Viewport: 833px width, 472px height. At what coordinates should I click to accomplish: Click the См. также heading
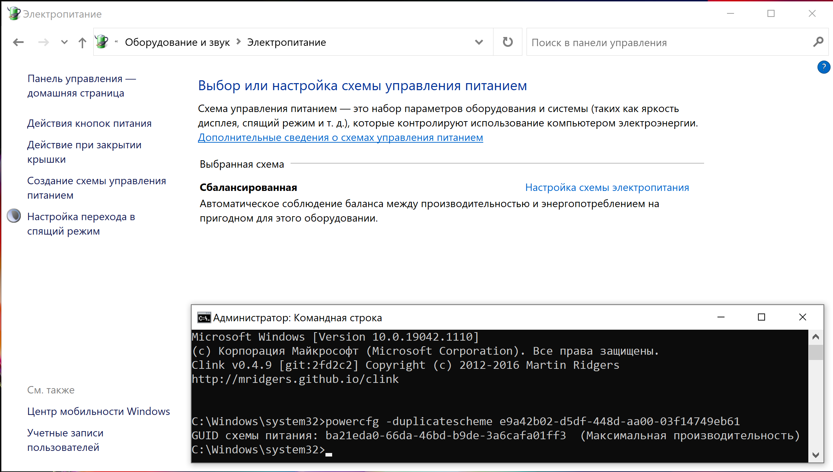(51, 390)
